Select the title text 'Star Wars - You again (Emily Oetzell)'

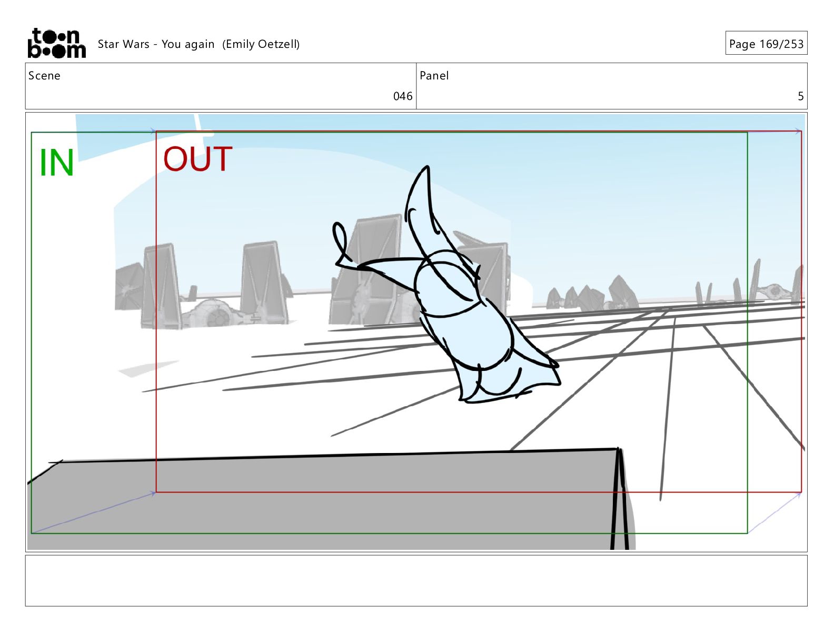coord(198,44)
